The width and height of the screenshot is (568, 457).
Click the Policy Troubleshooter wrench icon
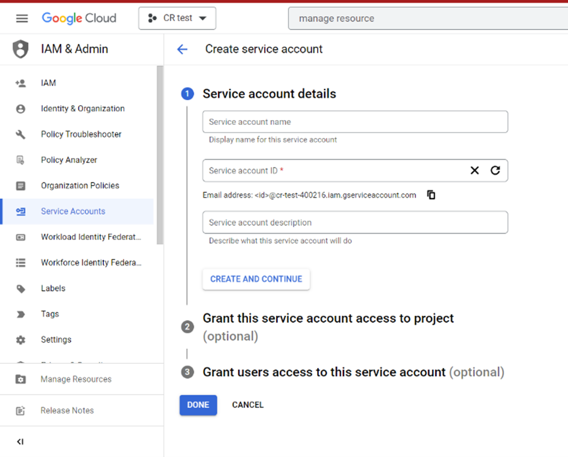click(x=20, y=135)
